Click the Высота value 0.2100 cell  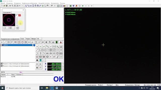pyautogui.click(x=13, y=76)
